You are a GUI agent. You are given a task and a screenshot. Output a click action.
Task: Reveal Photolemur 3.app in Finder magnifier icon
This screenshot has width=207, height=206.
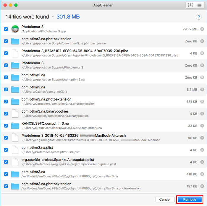[202, 29]
